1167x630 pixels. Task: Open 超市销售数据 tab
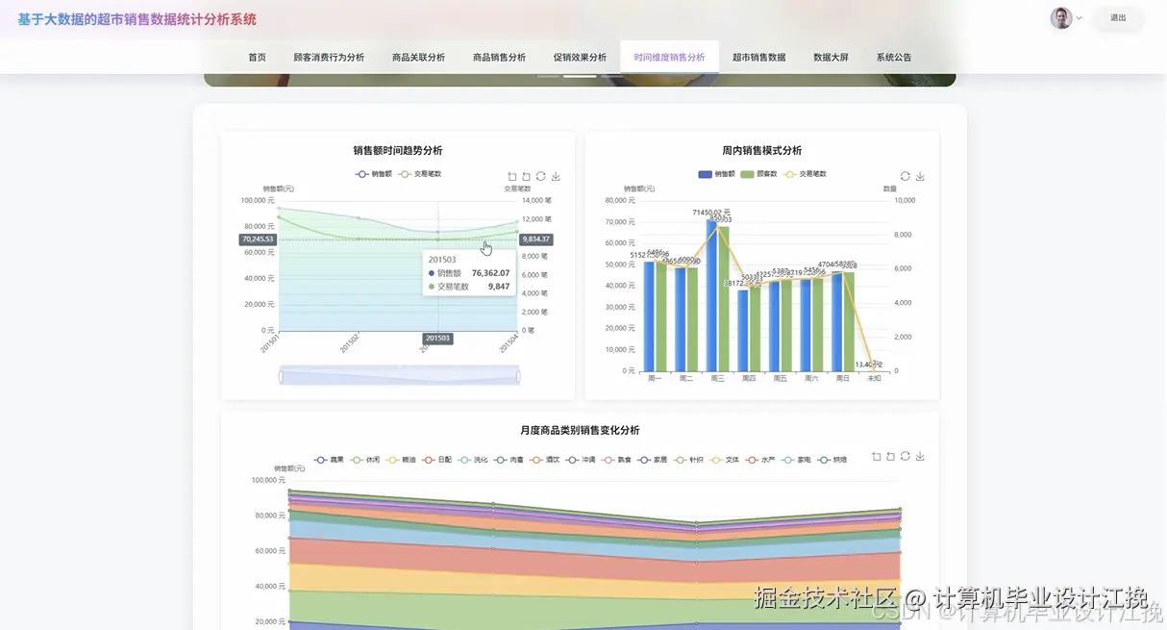[758, 57]
